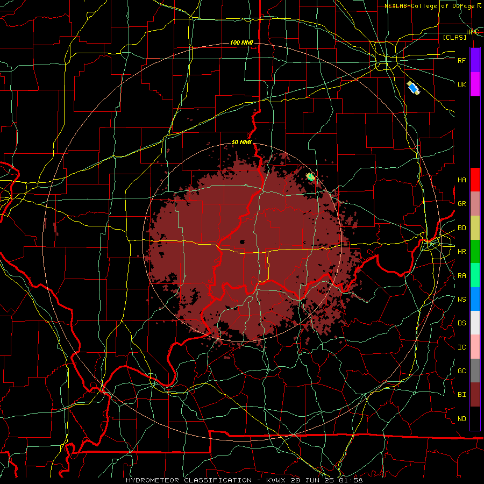Click the HHC product code label

[473, 32]
